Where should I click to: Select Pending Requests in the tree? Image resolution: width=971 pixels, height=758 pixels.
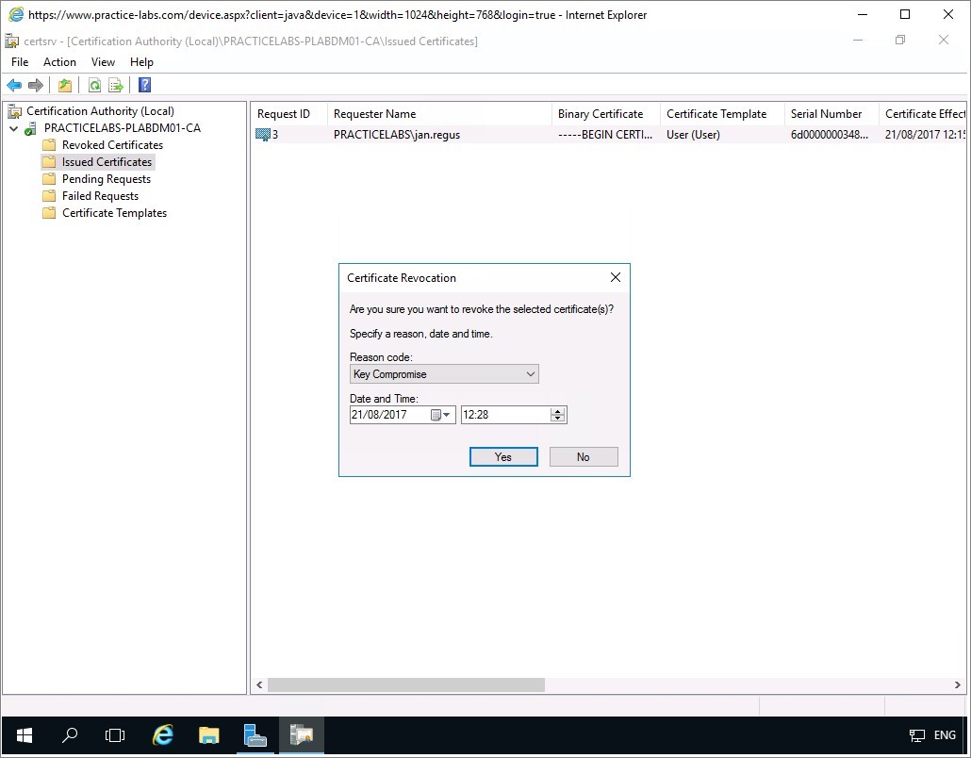[x=106, y=179]
